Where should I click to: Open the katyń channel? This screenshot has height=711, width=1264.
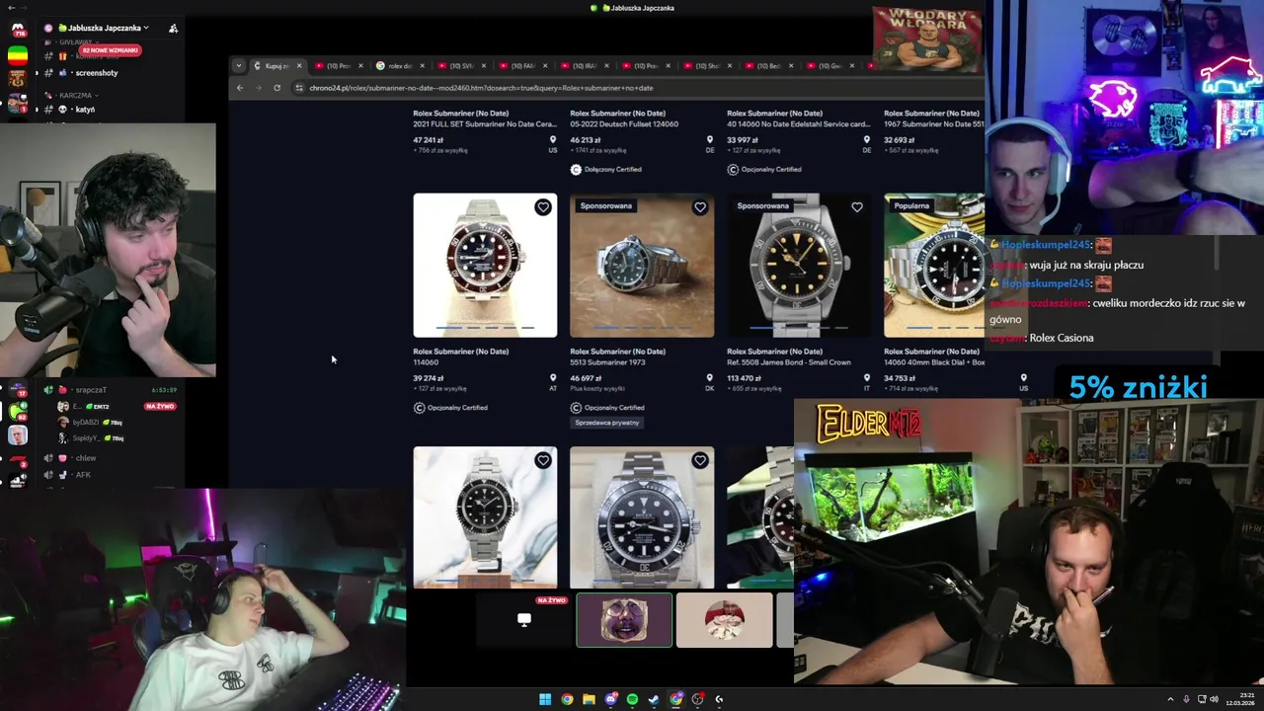(x=85, y=110)
